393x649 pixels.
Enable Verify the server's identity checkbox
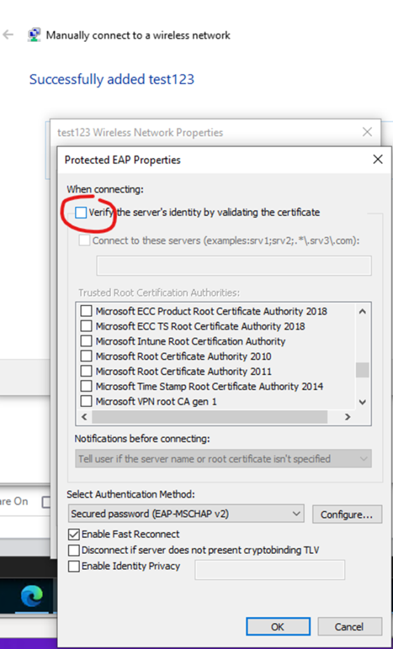(81, 213)
